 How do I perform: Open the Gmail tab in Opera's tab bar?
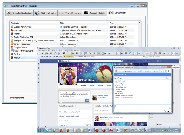coord(169,53)
